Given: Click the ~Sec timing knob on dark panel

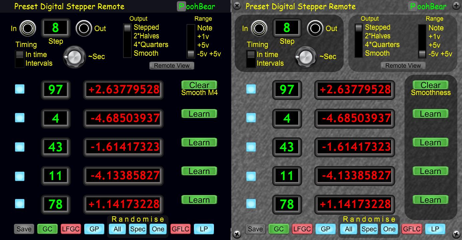Looking at the screenshot, I should (x=74, y=57).
